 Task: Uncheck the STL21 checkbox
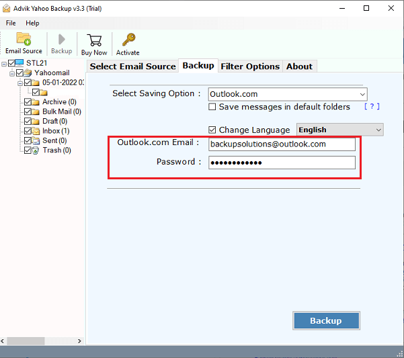(x=11, y=63)
